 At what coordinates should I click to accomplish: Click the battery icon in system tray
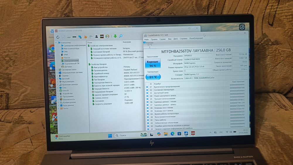(x=235, y=132)
